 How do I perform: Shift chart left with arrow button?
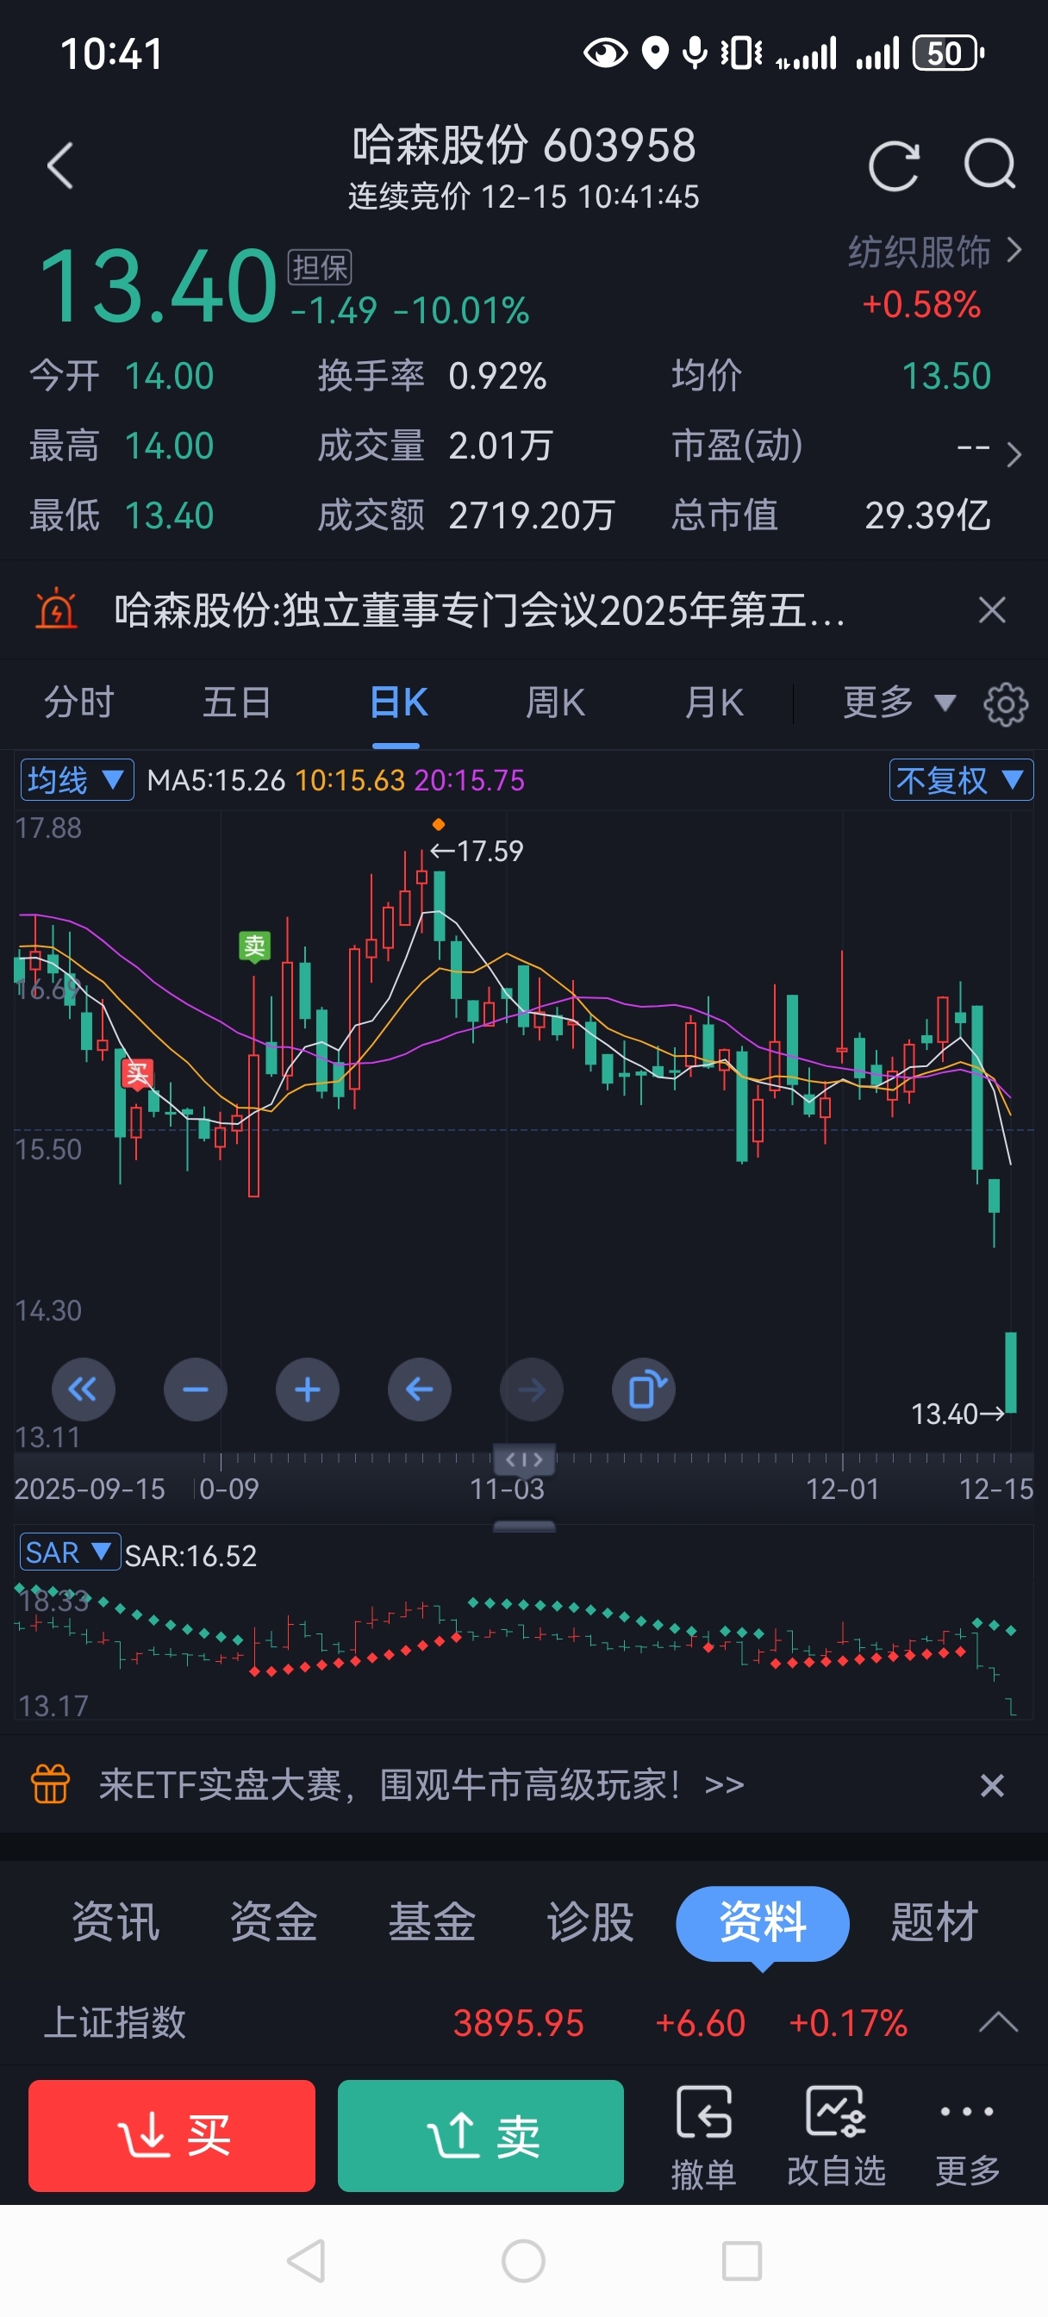pyautogui.click(x=419, y=1390)
